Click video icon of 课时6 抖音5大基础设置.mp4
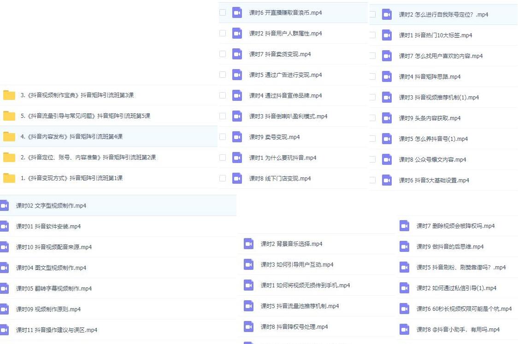Viewport: 518px width, 344px height. click(x=387, y=180)
